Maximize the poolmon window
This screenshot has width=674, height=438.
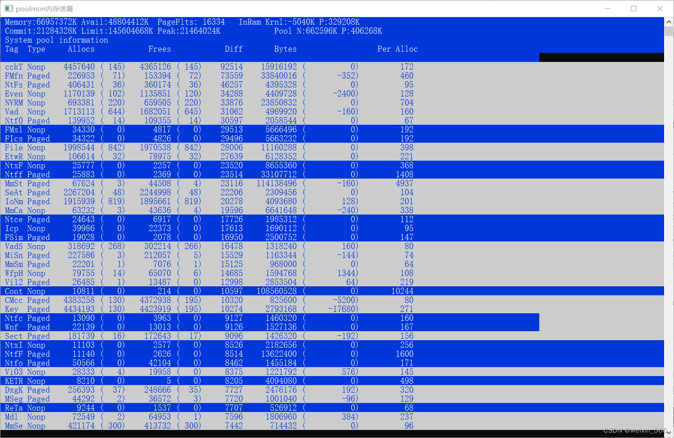coord(634,9)
